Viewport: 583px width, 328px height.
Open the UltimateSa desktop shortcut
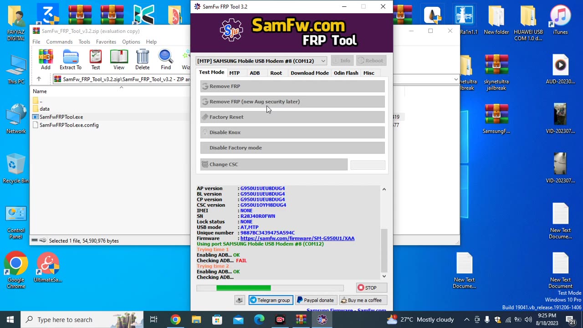(x=48, y=267)
